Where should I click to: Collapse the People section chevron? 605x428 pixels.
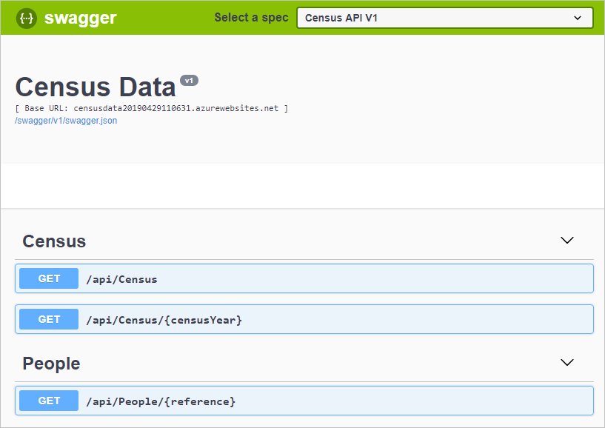(x=566, y=362)
